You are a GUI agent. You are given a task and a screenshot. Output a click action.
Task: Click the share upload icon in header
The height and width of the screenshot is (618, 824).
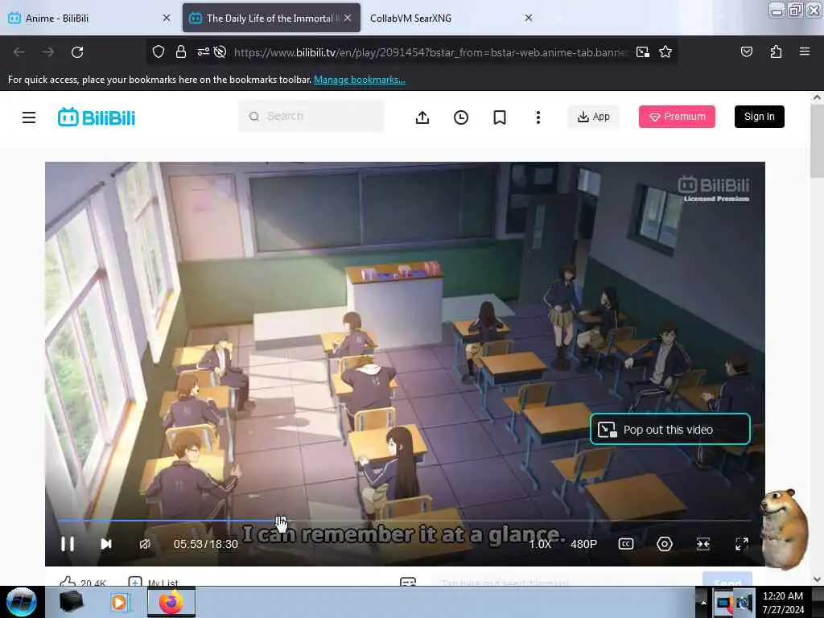tap(422, 117)
